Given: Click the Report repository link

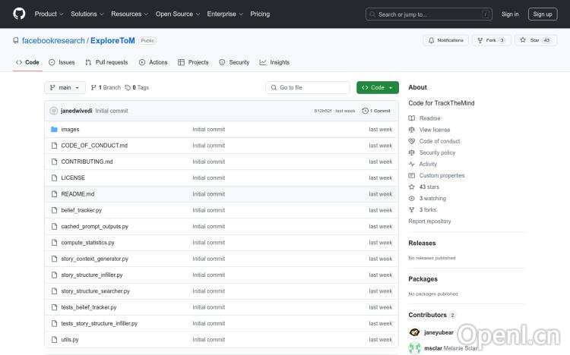Looking at the screenshot, I should pos(429,221).
